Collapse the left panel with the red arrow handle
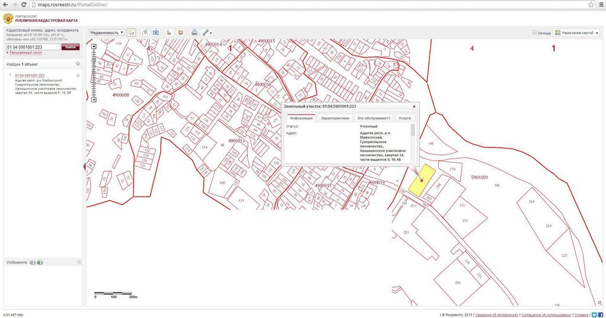This screenshot has height=318, width=606. pos(85,166)
